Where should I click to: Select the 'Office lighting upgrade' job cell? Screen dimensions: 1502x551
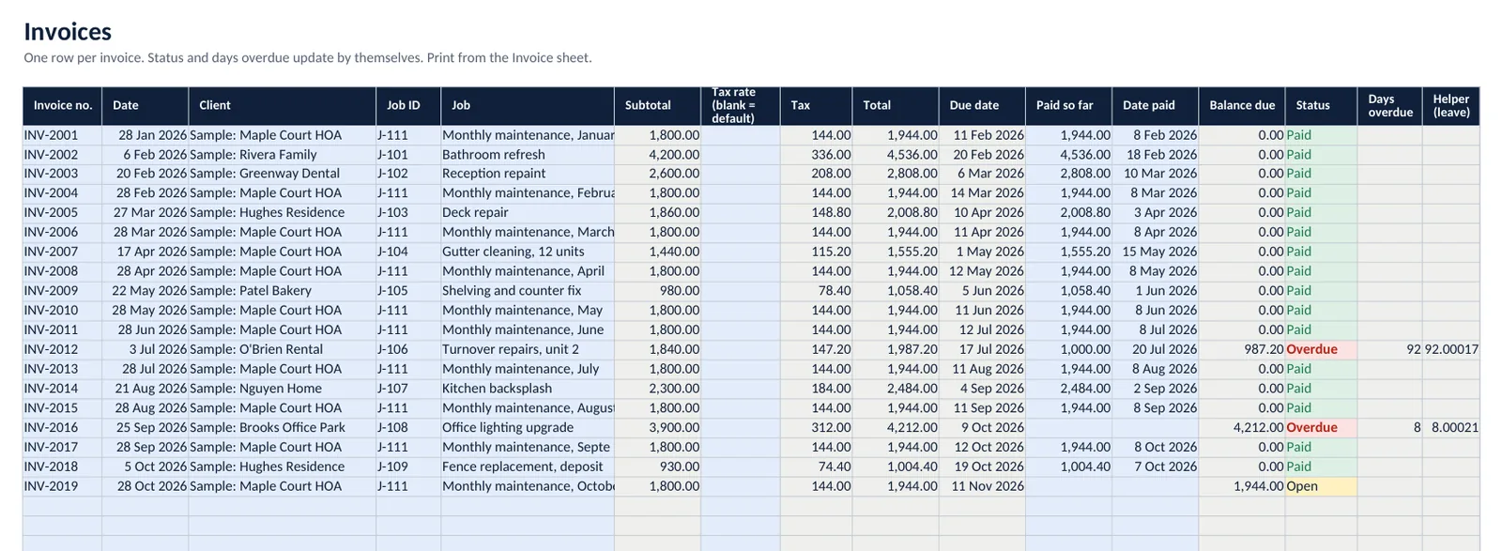click(x=528, y=428)
